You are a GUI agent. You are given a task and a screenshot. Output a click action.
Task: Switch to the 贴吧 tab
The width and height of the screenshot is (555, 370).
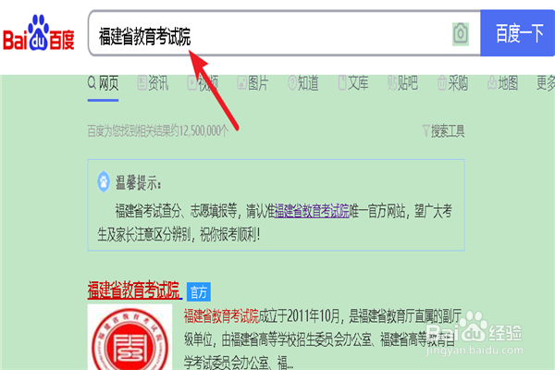[402, 83]
